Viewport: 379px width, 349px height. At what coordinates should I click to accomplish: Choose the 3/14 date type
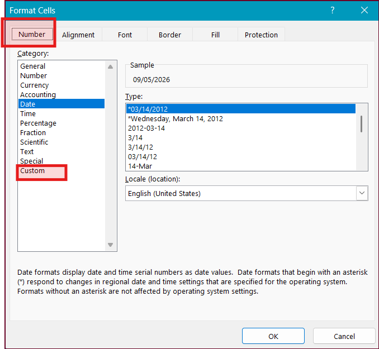pos(241,138)
